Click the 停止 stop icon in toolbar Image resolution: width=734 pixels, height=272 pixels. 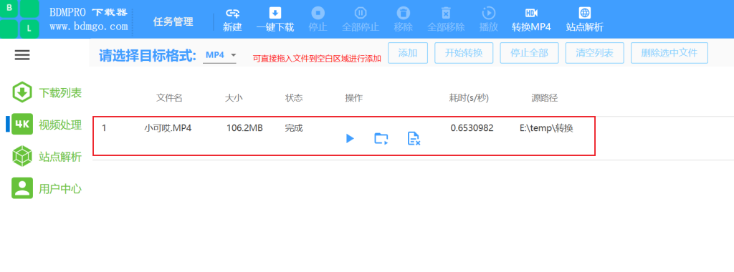click(318, 13)
